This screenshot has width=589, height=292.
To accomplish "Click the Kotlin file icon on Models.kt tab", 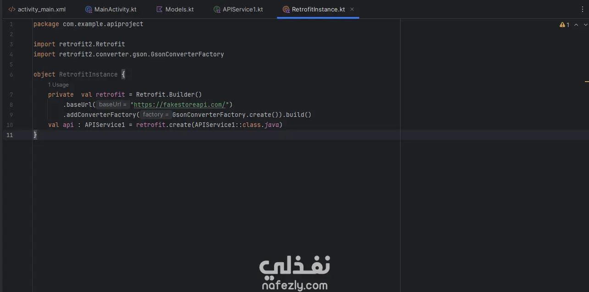I will (x=159, y=9).
